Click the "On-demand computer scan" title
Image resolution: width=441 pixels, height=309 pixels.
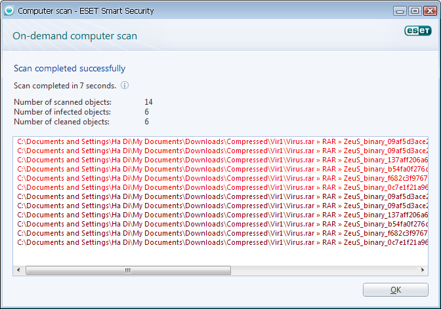pos(75,36)
